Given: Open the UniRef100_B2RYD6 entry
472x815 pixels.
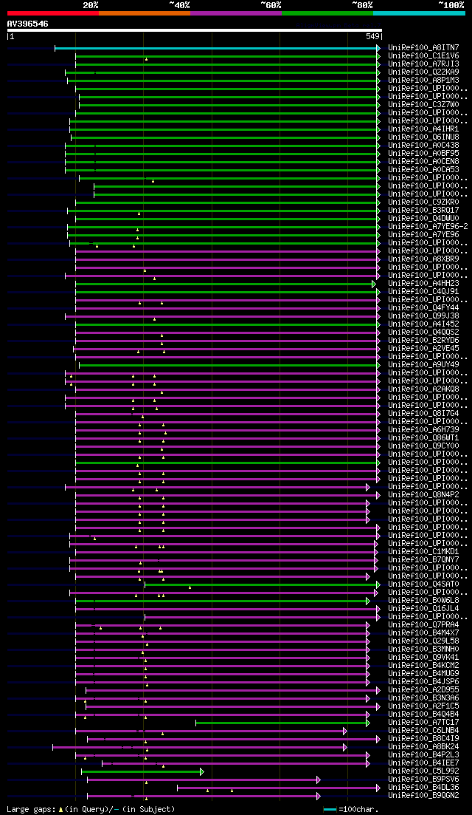Looking at the screenshot, I should pyautogui.click(x=423, y=340).
